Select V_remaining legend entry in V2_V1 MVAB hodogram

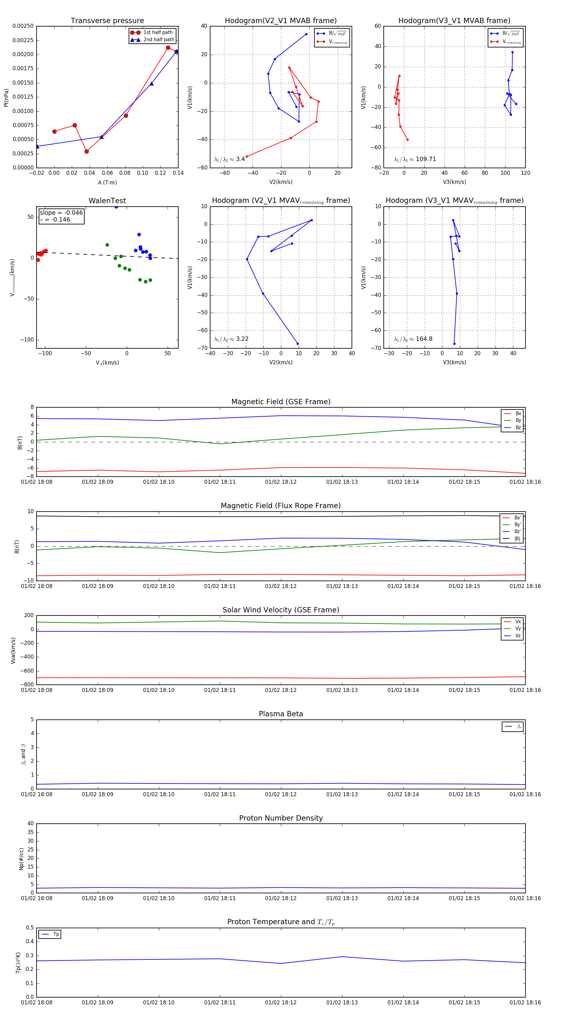tap(332, 42)
